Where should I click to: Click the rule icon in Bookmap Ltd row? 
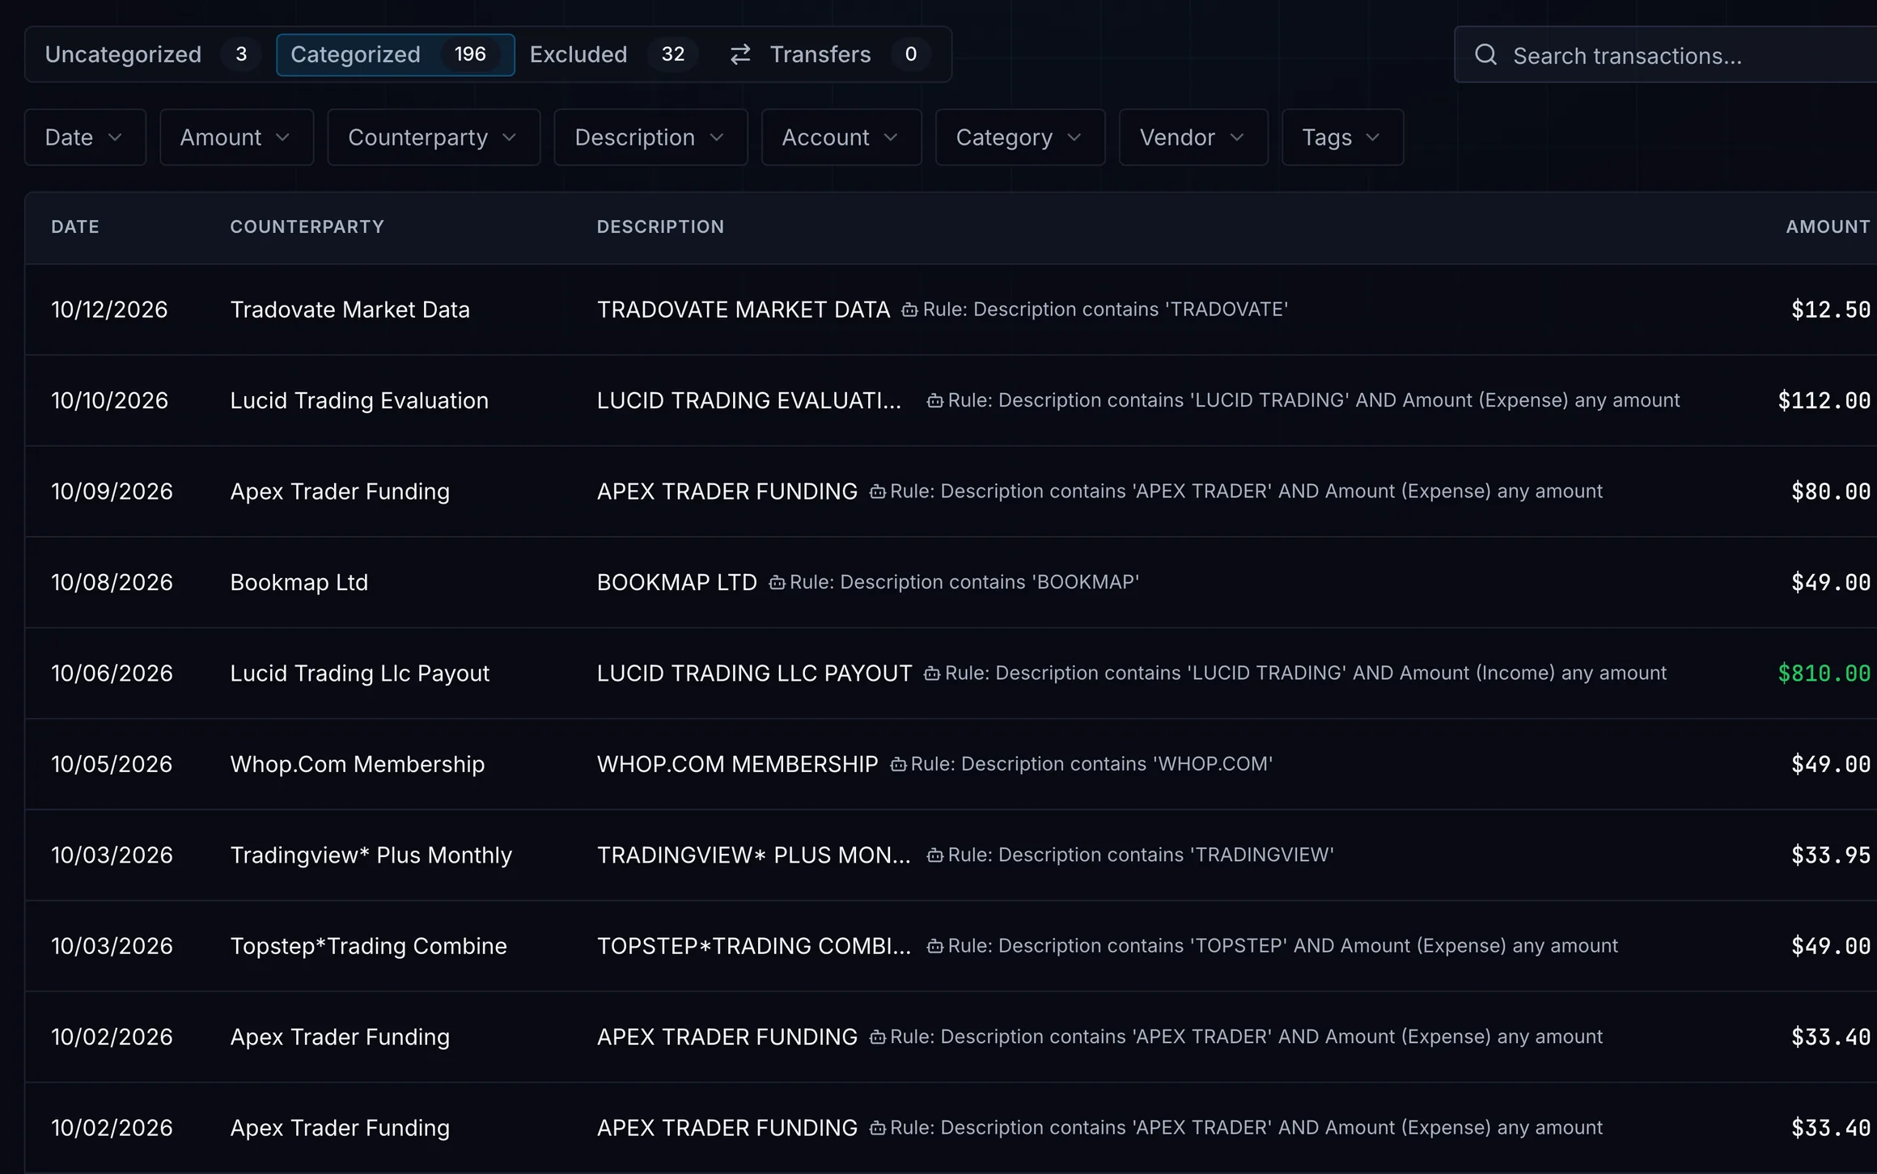[x=777, y=582]
